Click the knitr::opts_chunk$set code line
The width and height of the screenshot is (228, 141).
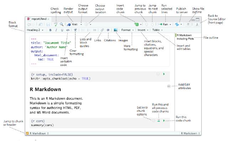(61, 79)
